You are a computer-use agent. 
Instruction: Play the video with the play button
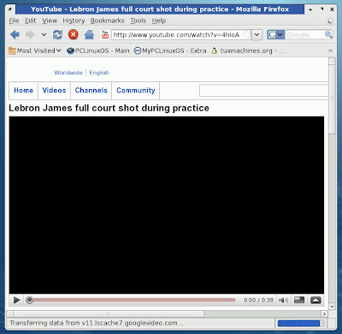pyautogui.click(x=16, y=300)
